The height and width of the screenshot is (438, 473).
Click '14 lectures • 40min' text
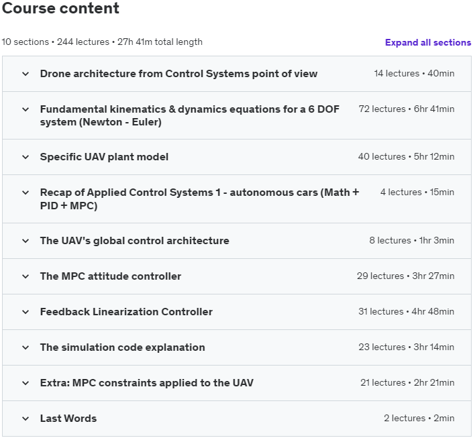coord(414,74)
